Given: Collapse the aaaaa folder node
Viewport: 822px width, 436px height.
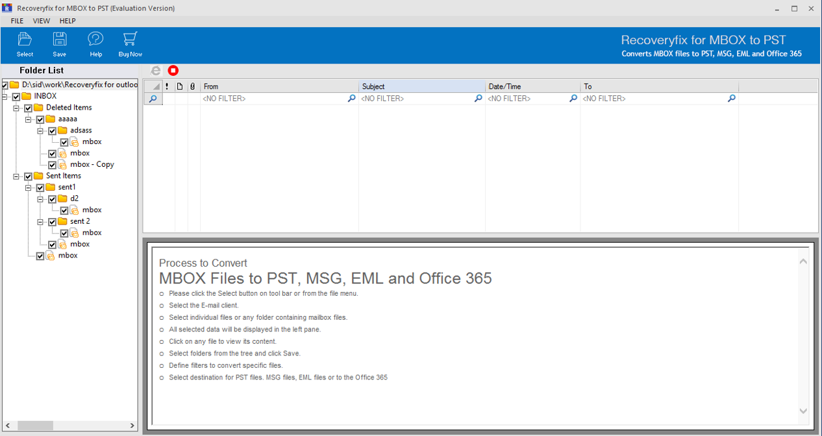Looking at the screenshot, I should (29, 119).
